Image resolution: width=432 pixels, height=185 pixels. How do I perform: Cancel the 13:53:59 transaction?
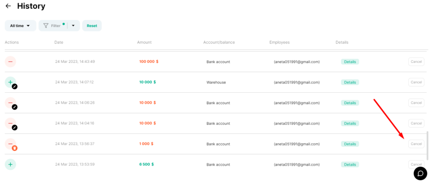(416, 164)
